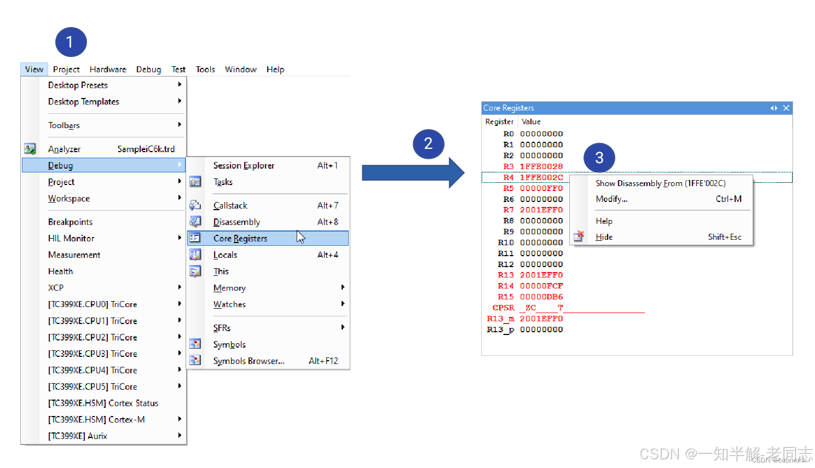Click the Symbols icon

[x=195, y=343]
